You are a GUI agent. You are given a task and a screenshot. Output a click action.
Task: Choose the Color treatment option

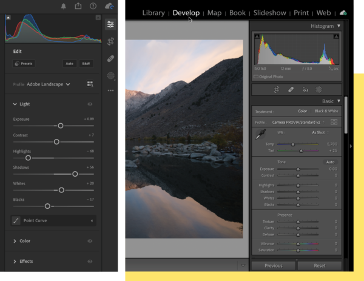[x=302, y=111]
